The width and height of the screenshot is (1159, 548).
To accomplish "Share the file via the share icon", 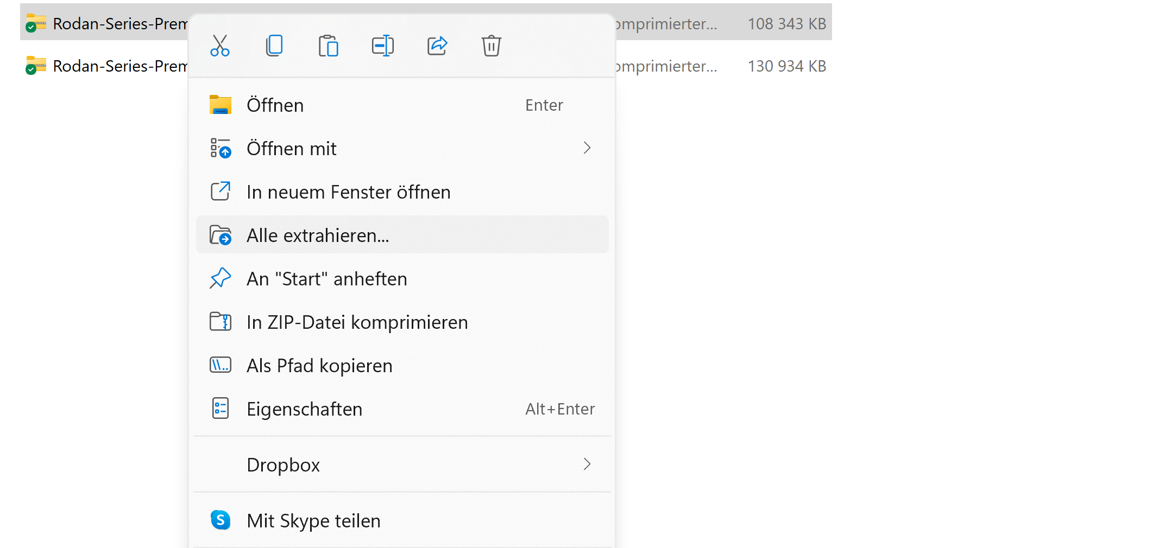I will click(x=437, y=46).
